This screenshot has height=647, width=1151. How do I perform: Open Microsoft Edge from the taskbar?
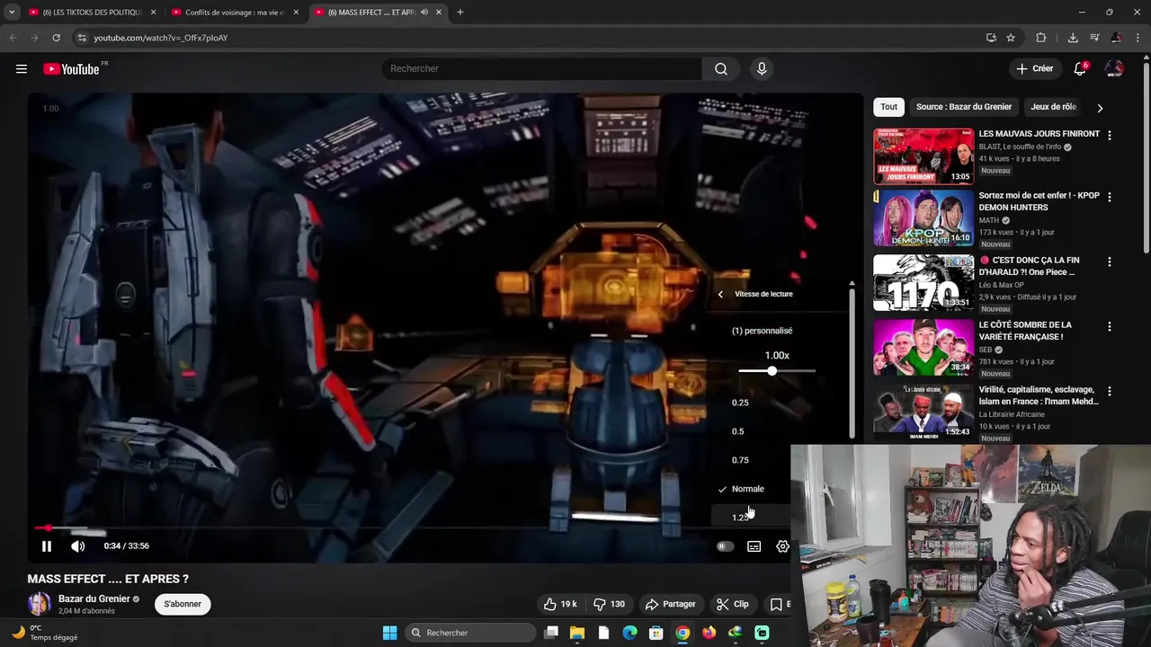click(x=629, y=633)
